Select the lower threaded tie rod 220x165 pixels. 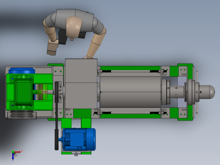pyautogui.click(x=130, y=113)
